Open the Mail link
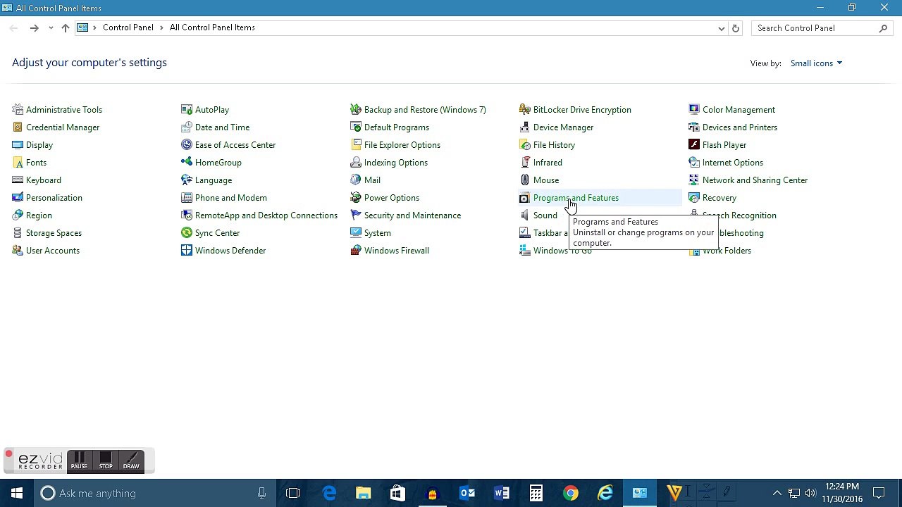 click(x=372, y=180)
